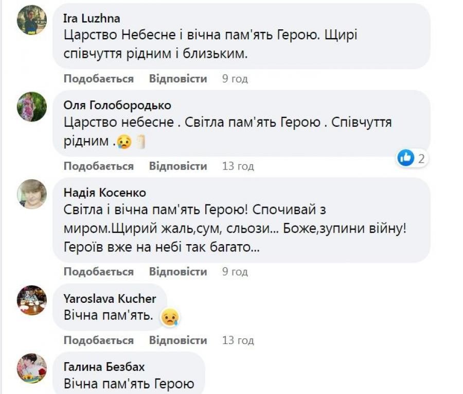Open timestamp link '9 год' under Ira's comment

(x=234, y=78)
